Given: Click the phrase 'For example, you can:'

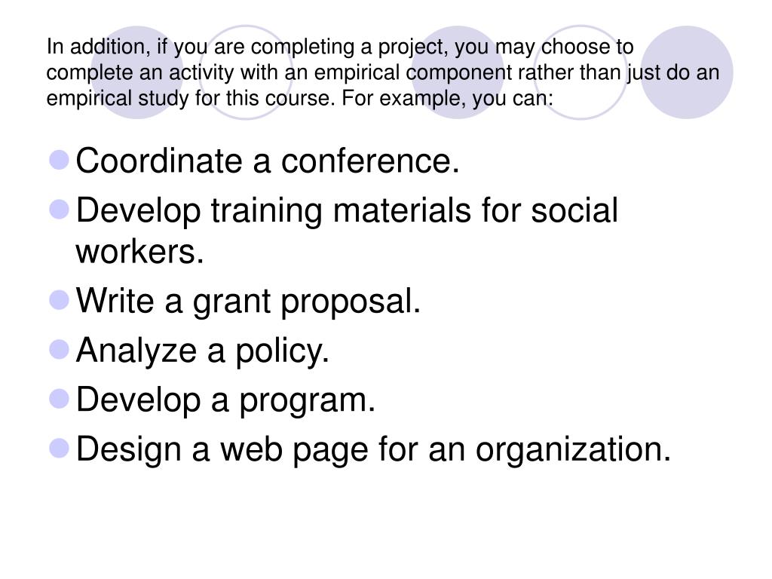Looking at the screenshot, I should (448, 99).
